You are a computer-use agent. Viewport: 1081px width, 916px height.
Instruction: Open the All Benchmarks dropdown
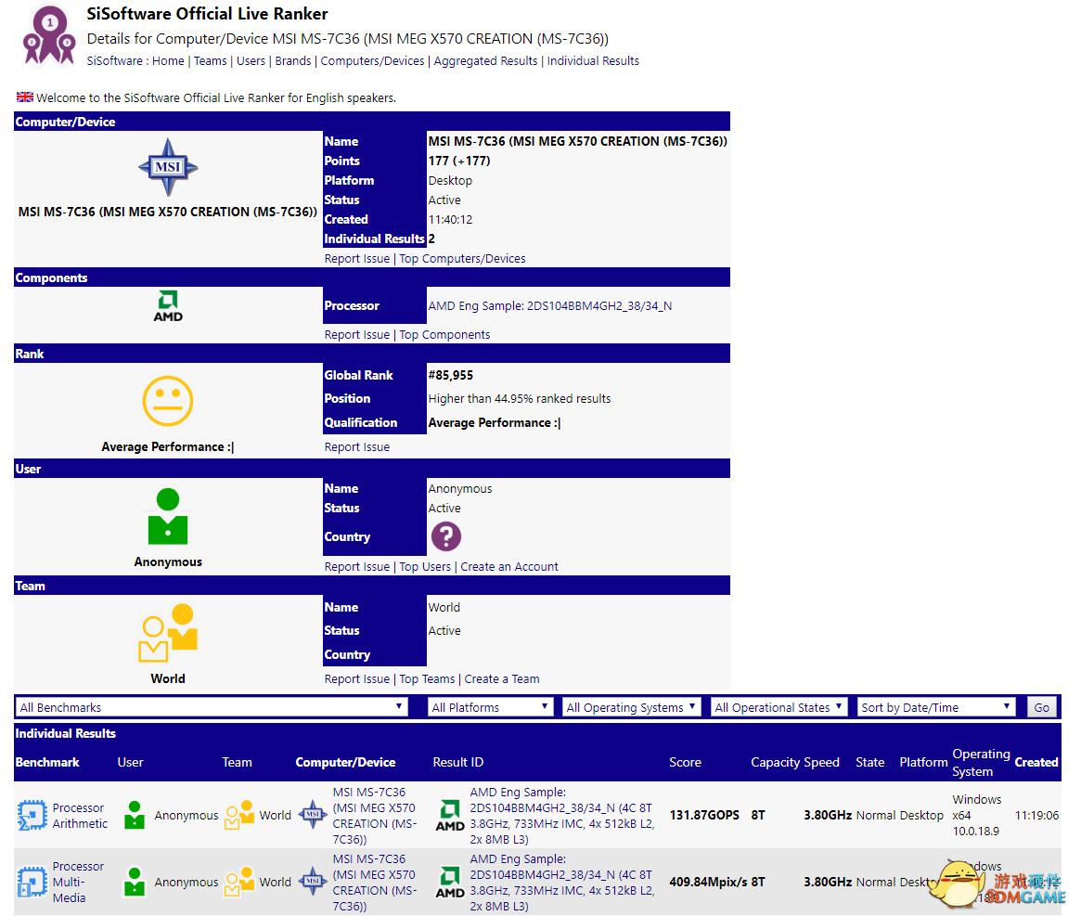click(x=211, y=707)
